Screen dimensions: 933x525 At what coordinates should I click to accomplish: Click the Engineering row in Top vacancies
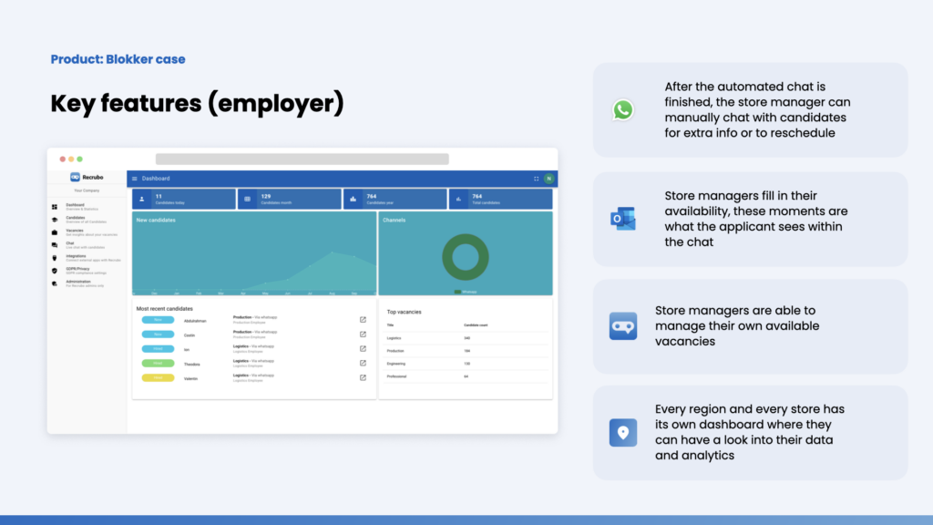coord(466,364)
